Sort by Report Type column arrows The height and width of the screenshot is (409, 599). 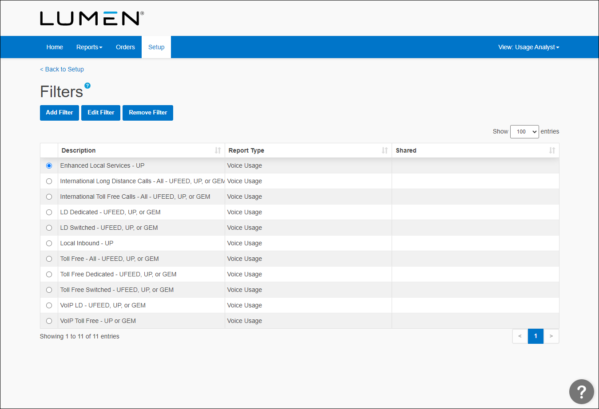pos(385,150)
